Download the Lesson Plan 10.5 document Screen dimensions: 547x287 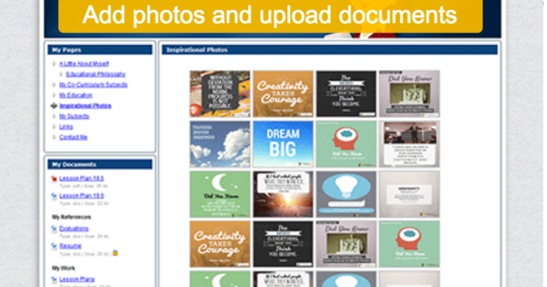point(81,178)
